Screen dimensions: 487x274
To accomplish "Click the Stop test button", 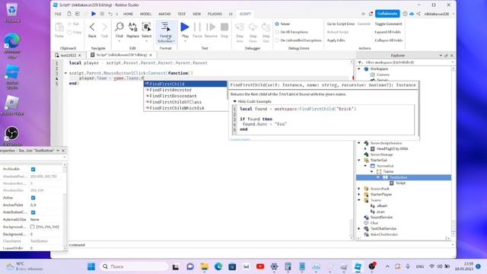I will click(224, 30).
